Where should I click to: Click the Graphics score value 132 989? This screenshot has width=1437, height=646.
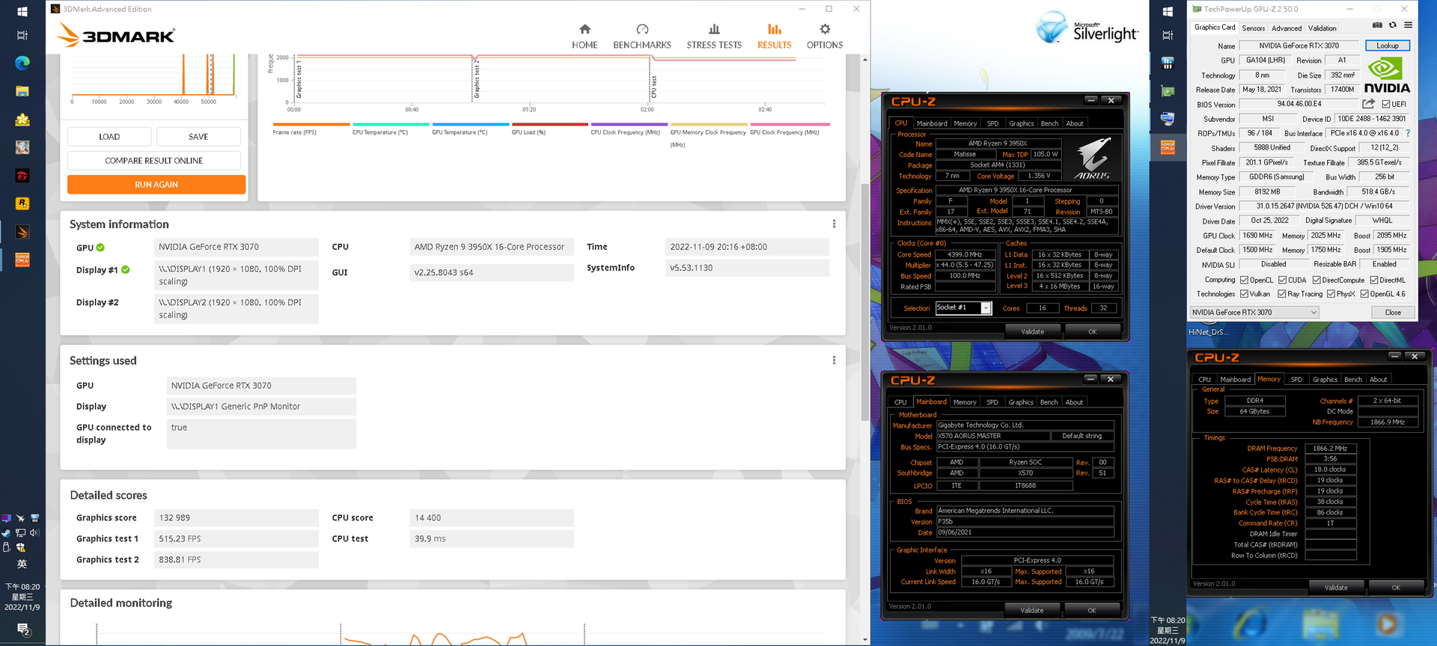tap(236, 517)
